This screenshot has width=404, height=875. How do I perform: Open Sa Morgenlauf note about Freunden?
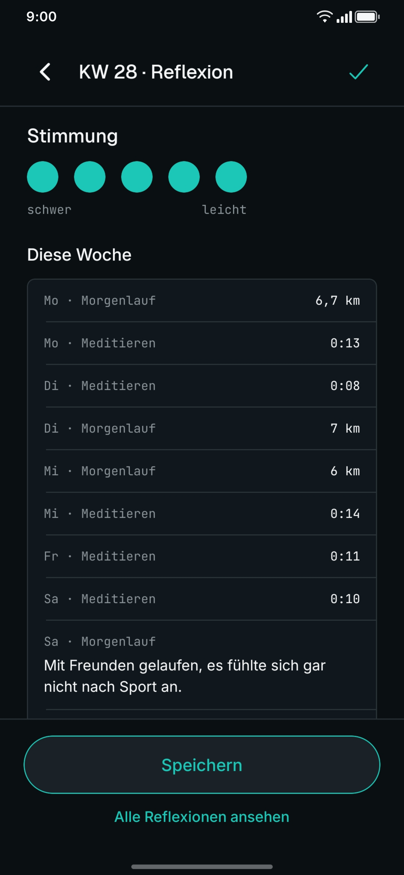pyautogui.click(x=202, y=665)
